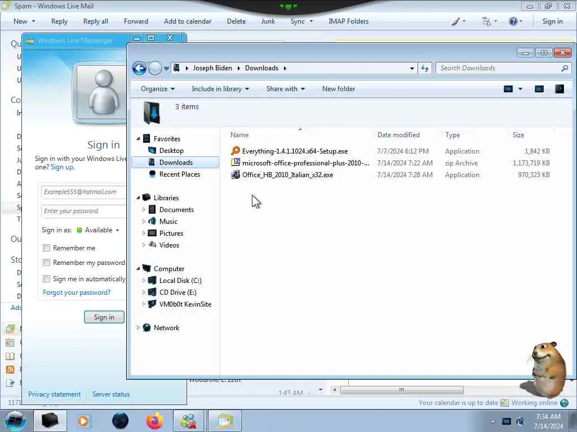
Task: Collapse the Favorites group
Action: [x=139, y=139]
